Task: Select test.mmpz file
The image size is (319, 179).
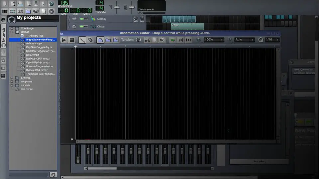Action: [27, 89]
